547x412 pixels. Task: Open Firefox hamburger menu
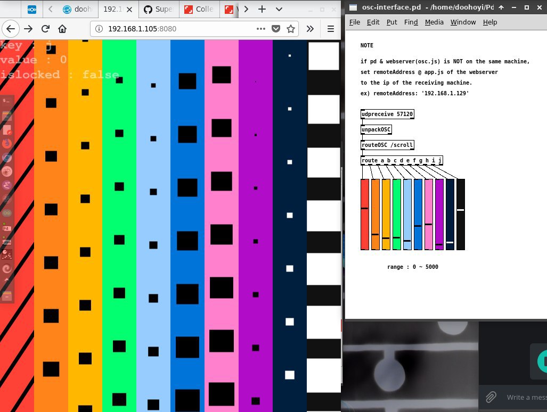click(330, 29)
